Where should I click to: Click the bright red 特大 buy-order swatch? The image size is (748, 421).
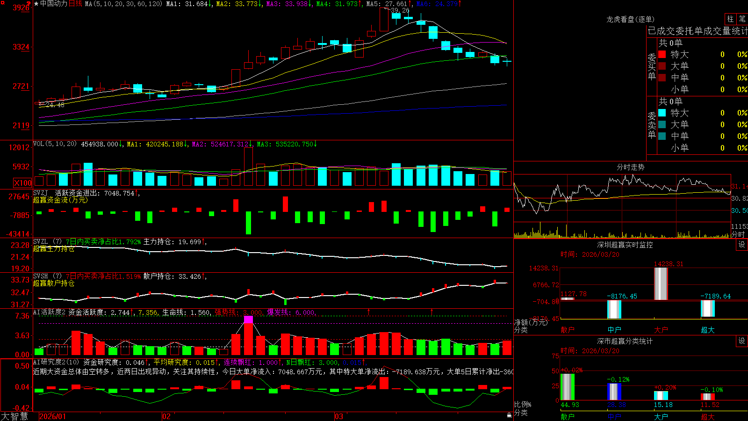pyautogui.click(x=662, y=54)
